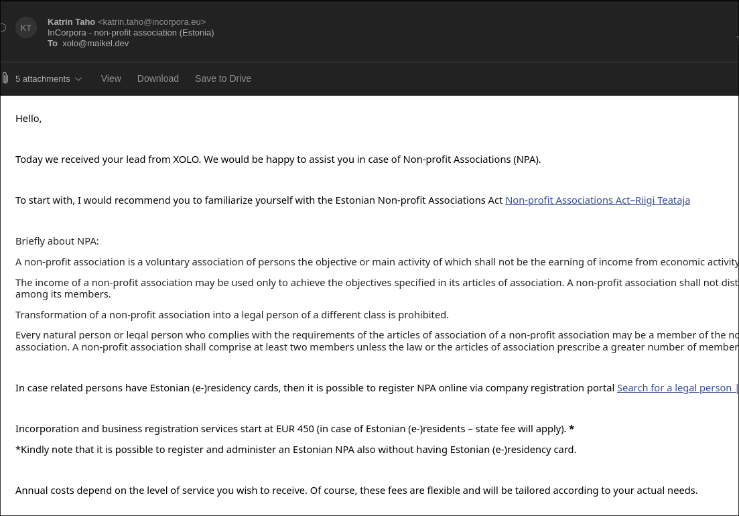Click the "Briefly about NPA:" heading text
Screen dimensions: 739x516
tap(57, 241)
